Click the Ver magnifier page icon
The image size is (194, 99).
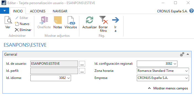click(x=8, y=20)
